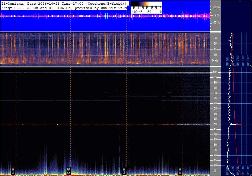Click the 60 tick on the 0-105 Hz axis
252x176 pixels.
pyautogui.click(x=215, y=114)
